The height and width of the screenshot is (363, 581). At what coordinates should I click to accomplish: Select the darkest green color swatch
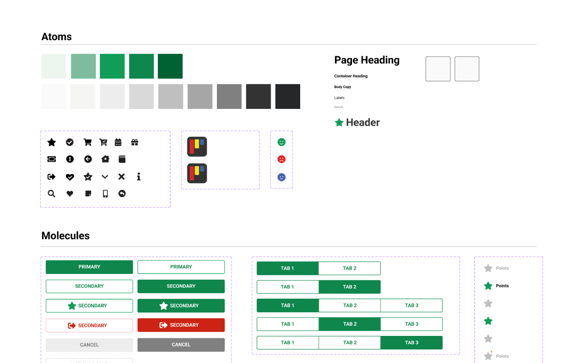pos(170,66)
